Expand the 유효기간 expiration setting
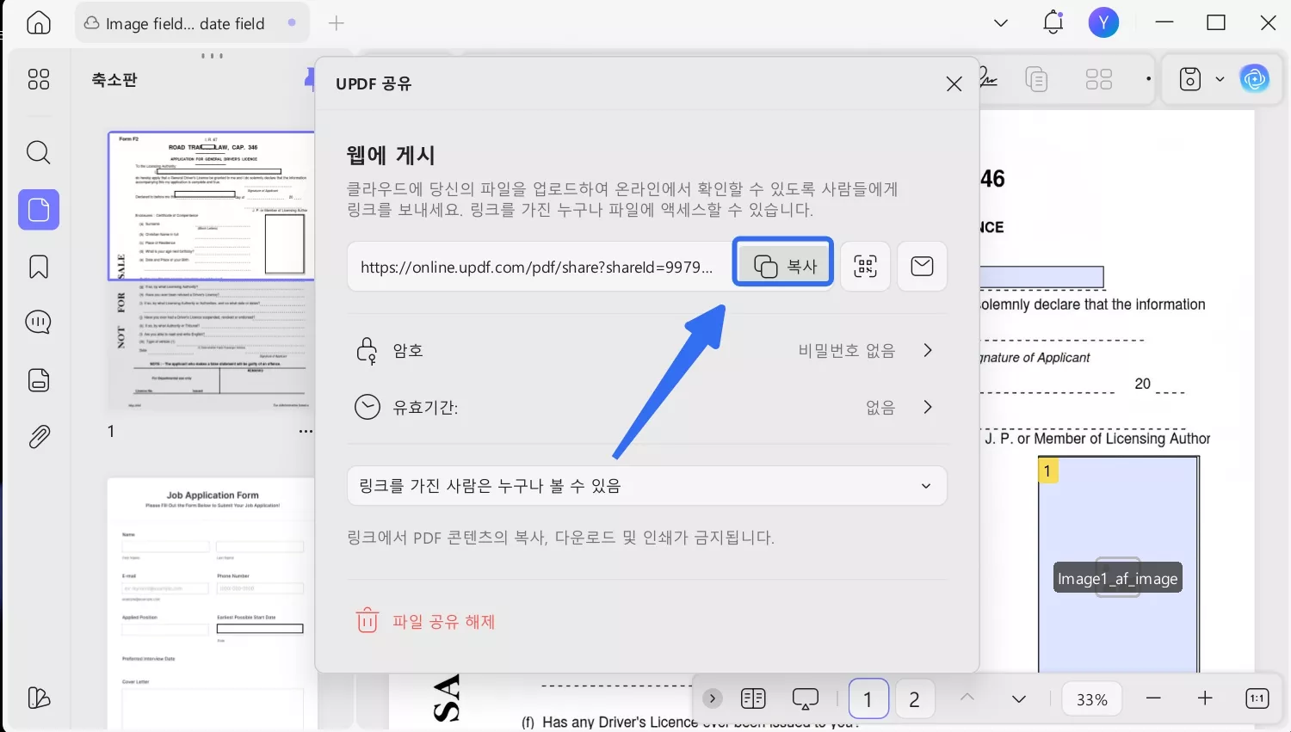The width and height of the screenshot is (1291, 732). pos(927,407)
